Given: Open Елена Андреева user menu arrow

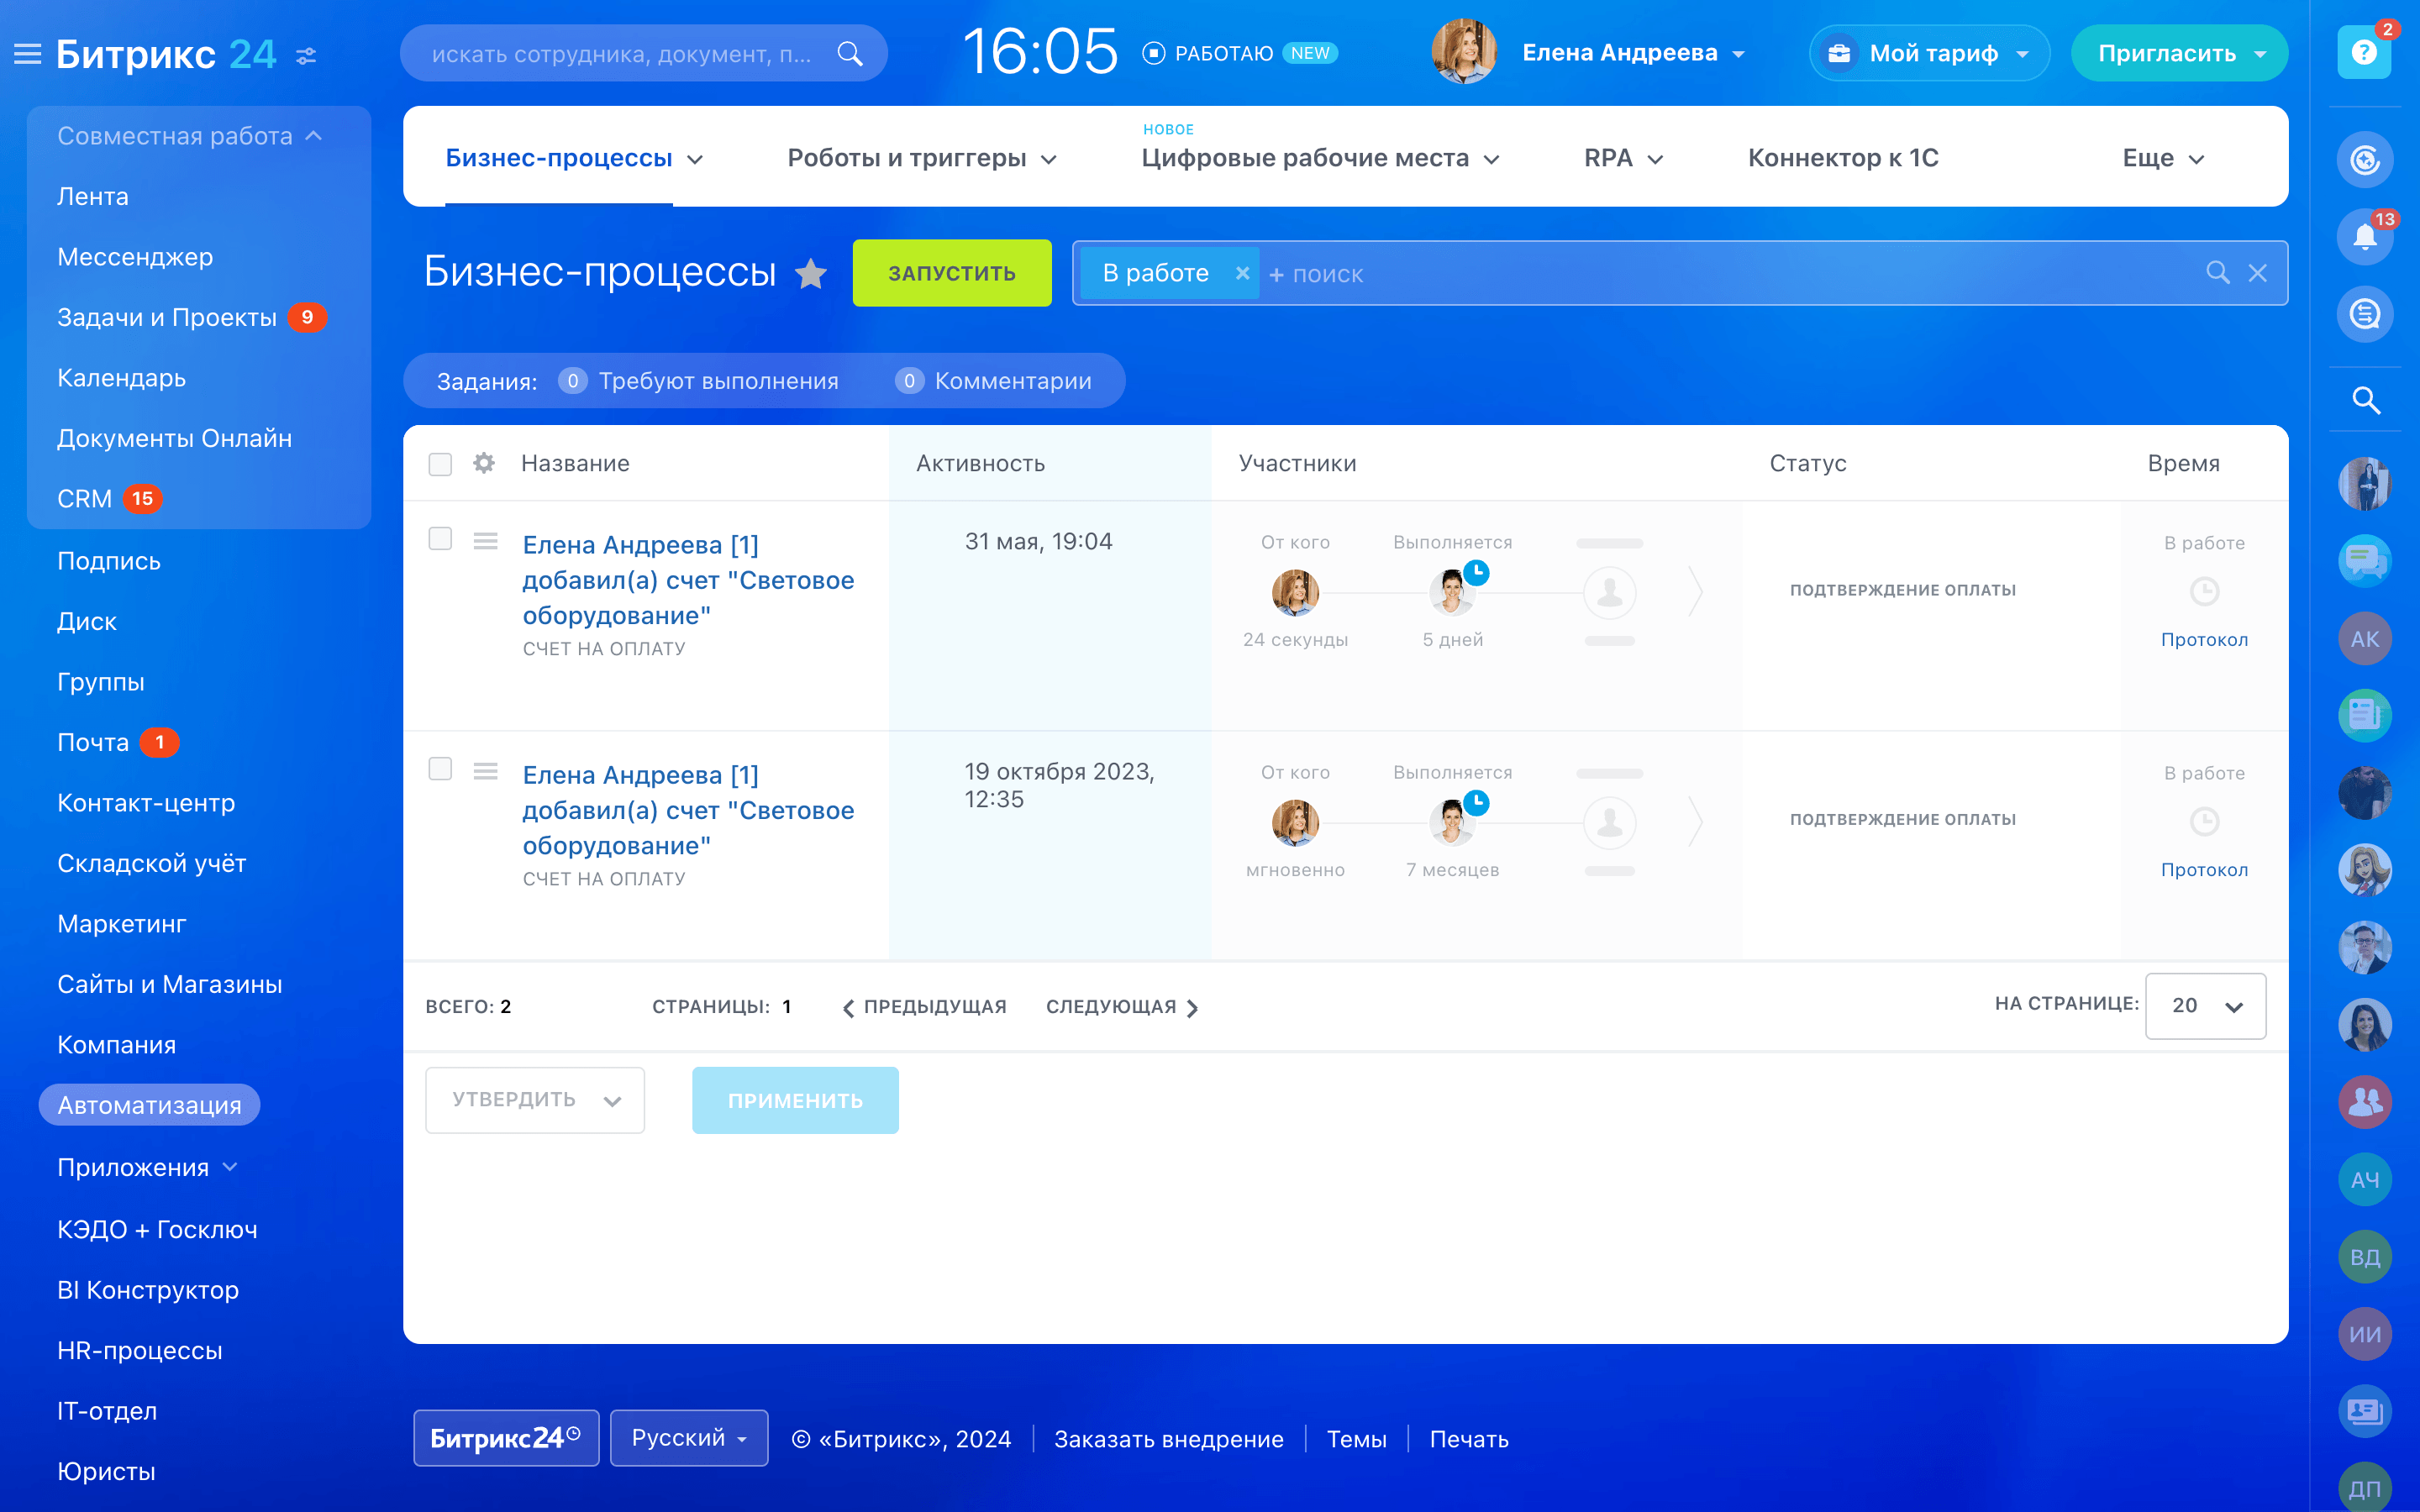Looking at the screenshot, I should [1739, 54].
